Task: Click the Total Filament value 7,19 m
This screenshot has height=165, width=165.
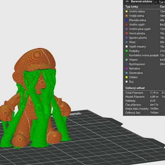Action: (x=154, y=93)
